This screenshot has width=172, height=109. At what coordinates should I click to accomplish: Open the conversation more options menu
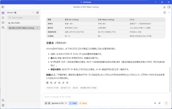169,13
